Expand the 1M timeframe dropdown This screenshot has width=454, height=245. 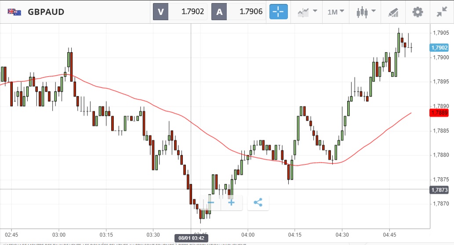336,12
